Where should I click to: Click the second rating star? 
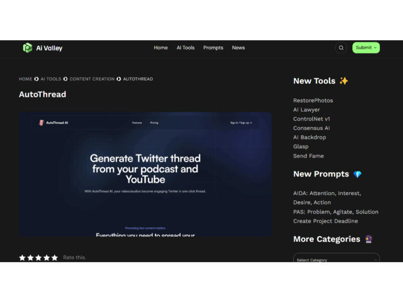[30, 258]
